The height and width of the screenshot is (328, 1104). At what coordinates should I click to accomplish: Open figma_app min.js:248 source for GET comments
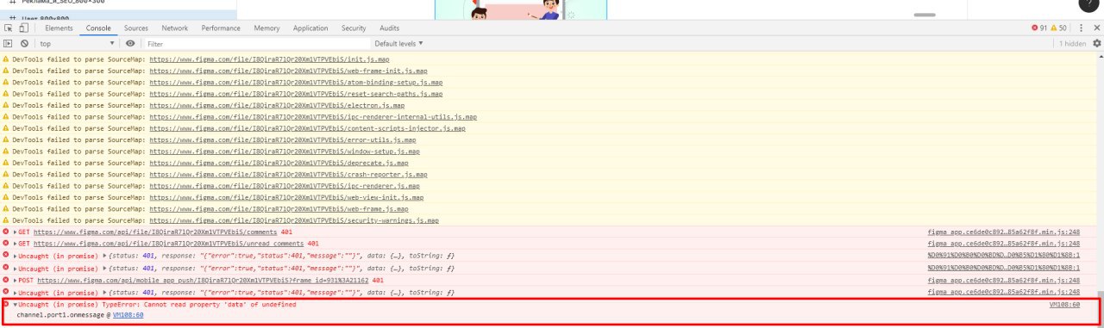(x=1004, y=232)
